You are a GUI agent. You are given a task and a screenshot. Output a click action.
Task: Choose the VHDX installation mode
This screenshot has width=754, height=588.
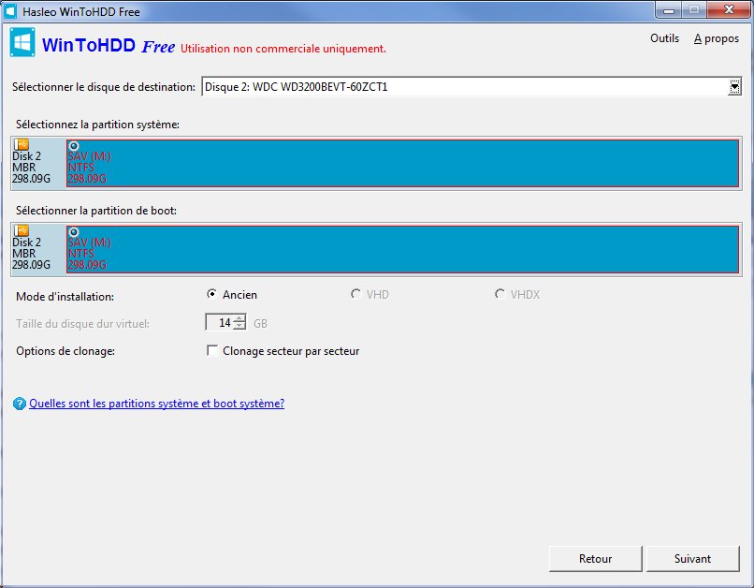[x=500, y=294]
